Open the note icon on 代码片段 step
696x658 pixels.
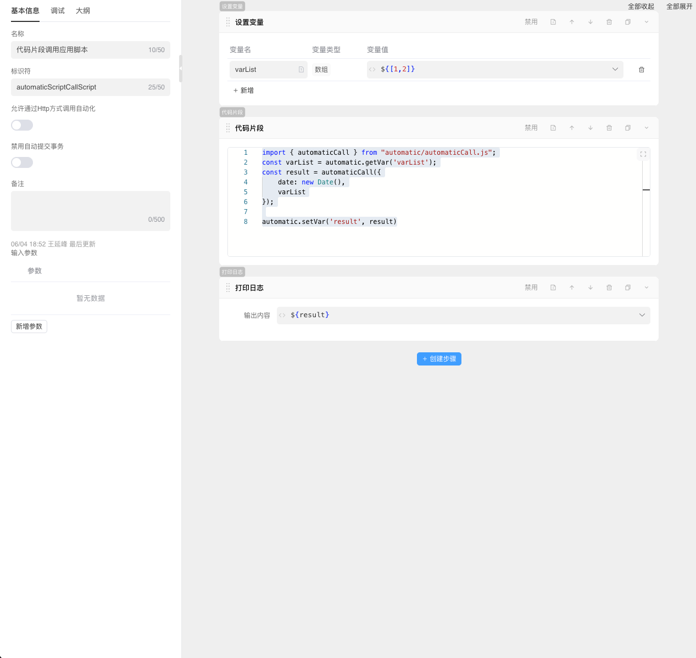coord(553,128)
